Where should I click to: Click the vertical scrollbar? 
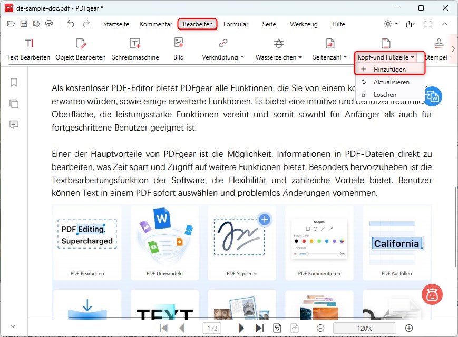[455, 227]
